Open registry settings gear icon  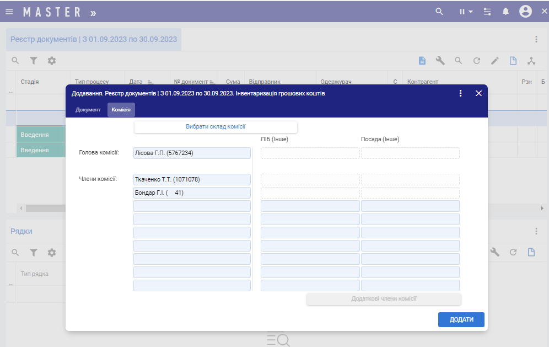[52, 61]
